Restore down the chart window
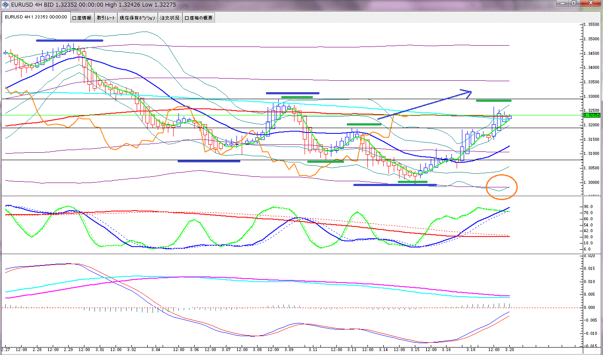This screenshot has height=355, width=603. 574,3
